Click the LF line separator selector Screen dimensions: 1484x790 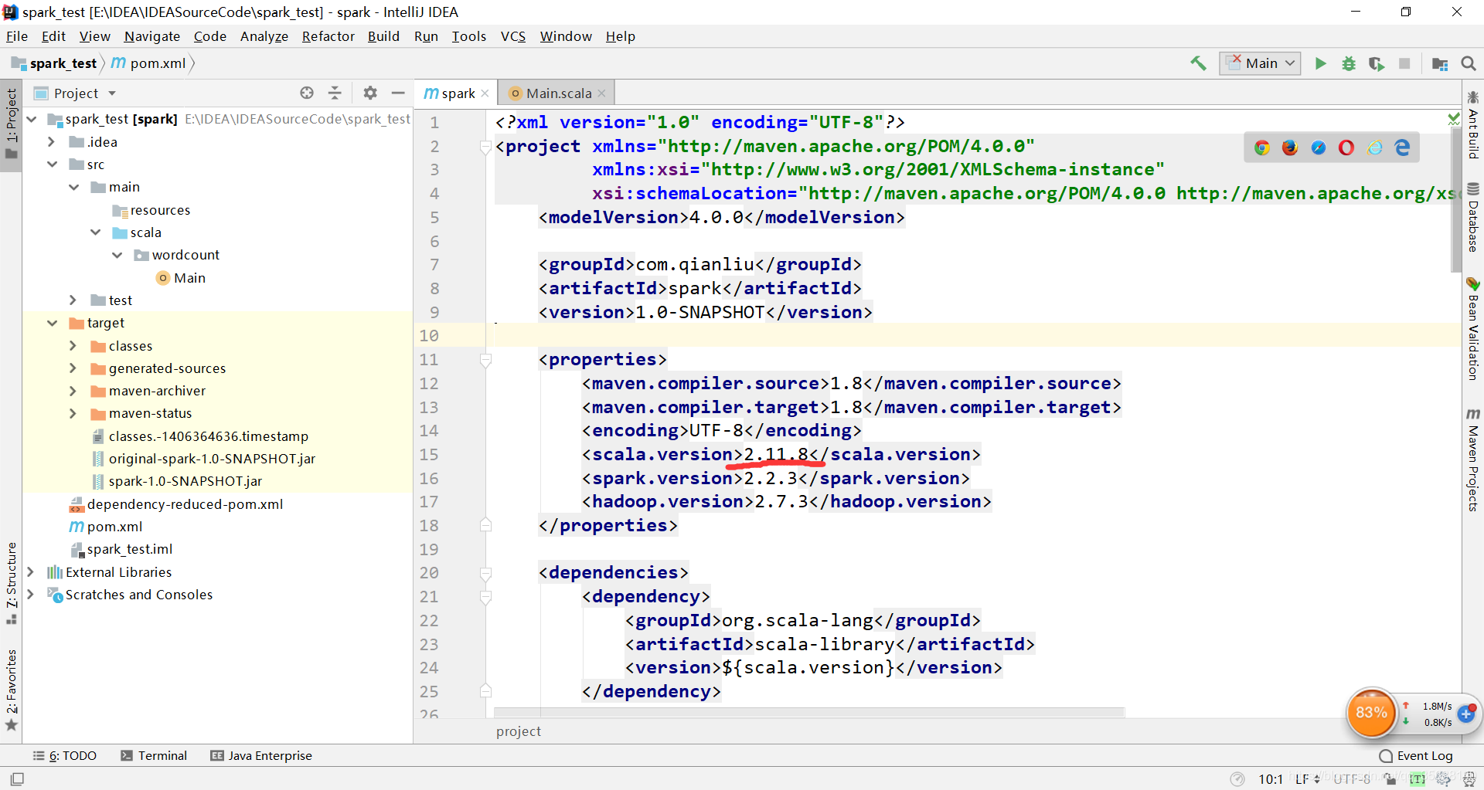point(1307,778)
